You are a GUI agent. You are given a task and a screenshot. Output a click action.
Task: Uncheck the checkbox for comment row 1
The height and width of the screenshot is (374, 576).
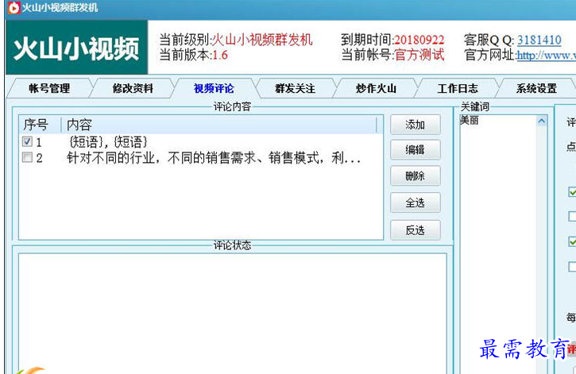tap(27, 141)
